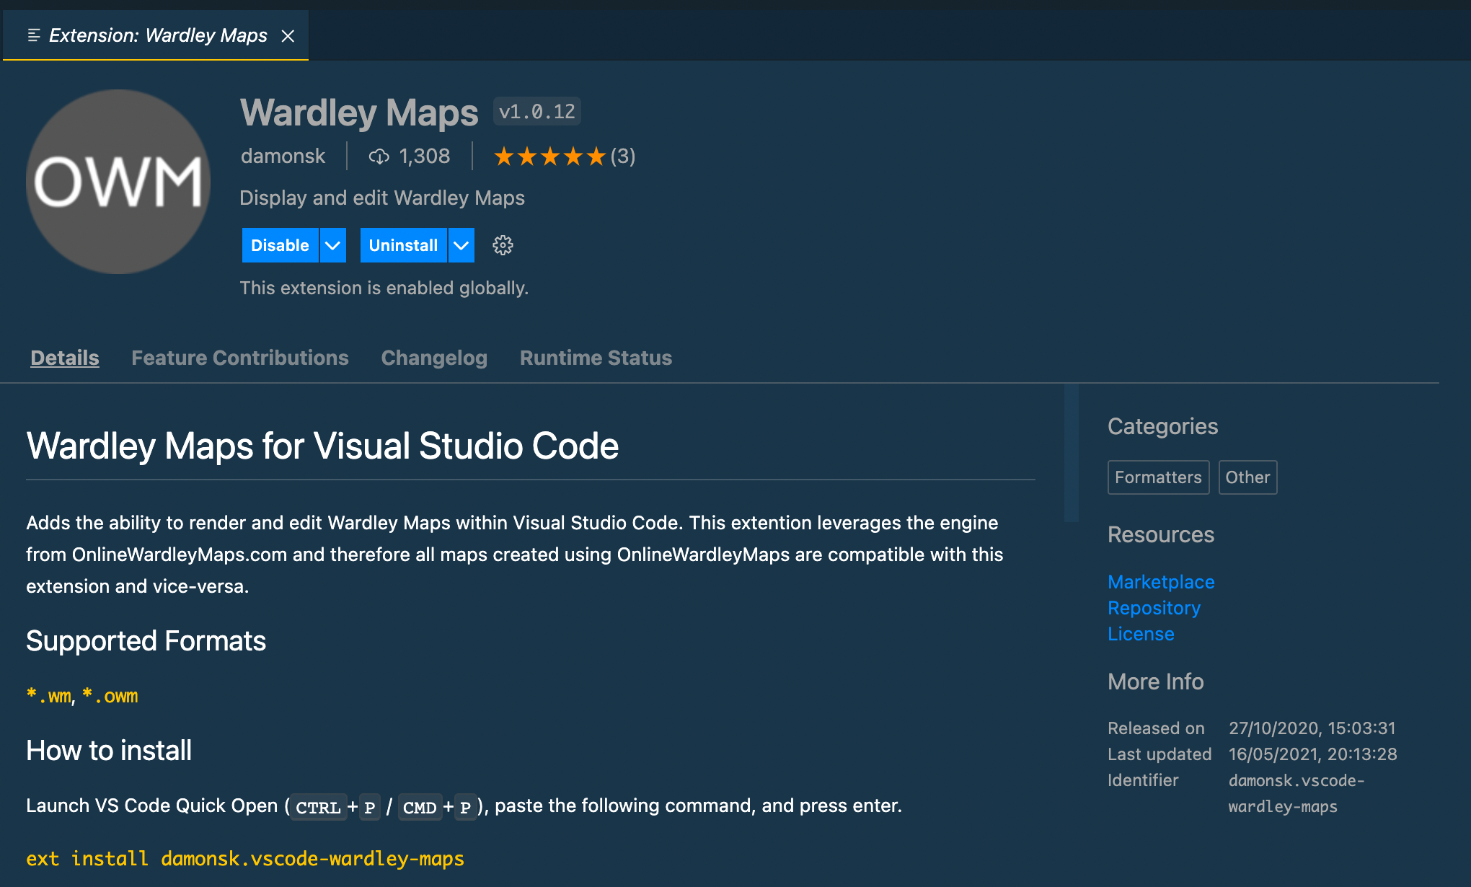Open extension settings via the gear icon

[x=503, y=245]
